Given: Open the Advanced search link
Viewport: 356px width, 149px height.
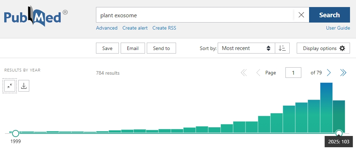Looking at the screenshot, I should click(107, 28).
